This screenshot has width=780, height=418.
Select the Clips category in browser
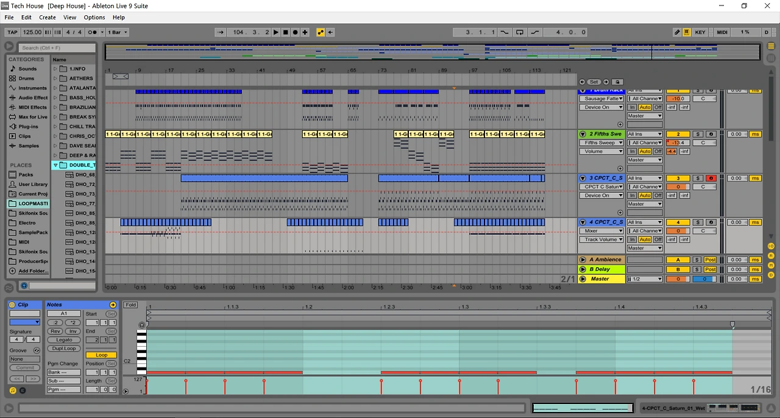(x=24, y=136)
